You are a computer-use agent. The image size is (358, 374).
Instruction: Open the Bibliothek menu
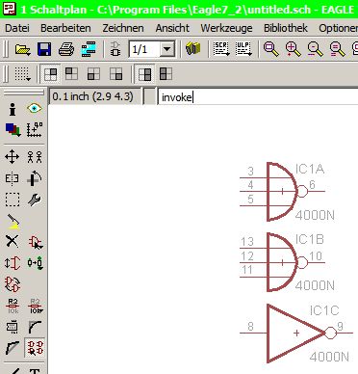(286, 28)
